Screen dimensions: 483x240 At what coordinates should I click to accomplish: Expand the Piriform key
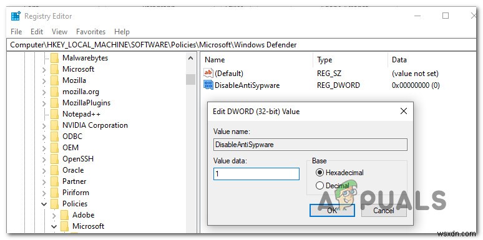pyautogui.click(x=44, y=193)
